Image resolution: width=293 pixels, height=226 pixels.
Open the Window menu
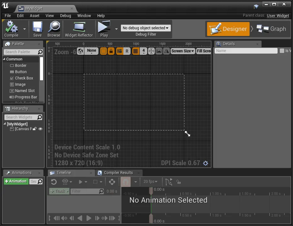pyautogui.click(x=84, y=15)
